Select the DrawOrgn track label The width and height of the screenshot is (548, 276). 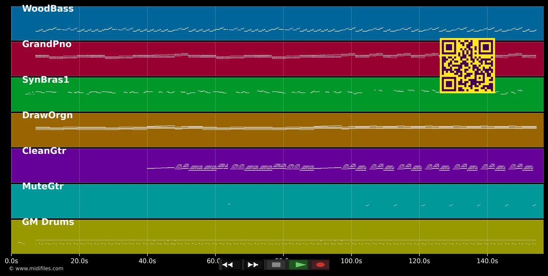(x=47, y=116)
